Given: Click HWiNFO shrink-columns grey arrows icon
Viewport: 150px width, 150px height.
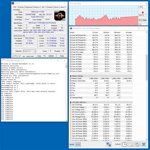Looking at the screenshot, I should coord(78,145).
